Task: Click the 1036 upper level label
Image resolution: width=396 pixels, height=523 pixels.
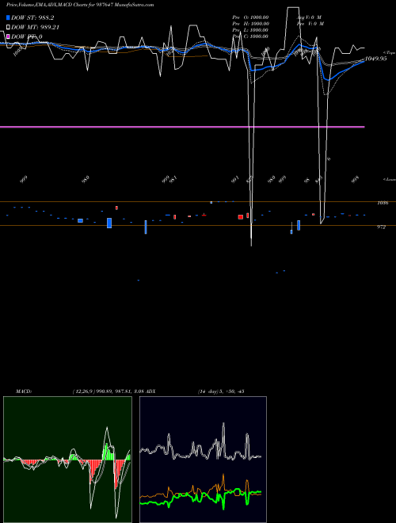Action: click(383, 203)
